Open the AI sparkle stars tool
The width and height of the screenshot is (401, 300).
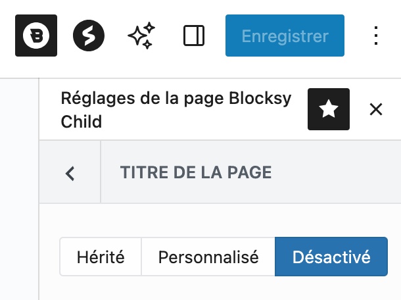pos(141,36)
